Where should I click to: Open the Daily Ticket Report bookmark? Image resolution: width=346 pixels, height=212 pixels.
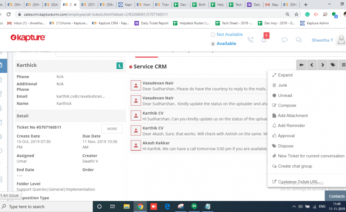151,23
